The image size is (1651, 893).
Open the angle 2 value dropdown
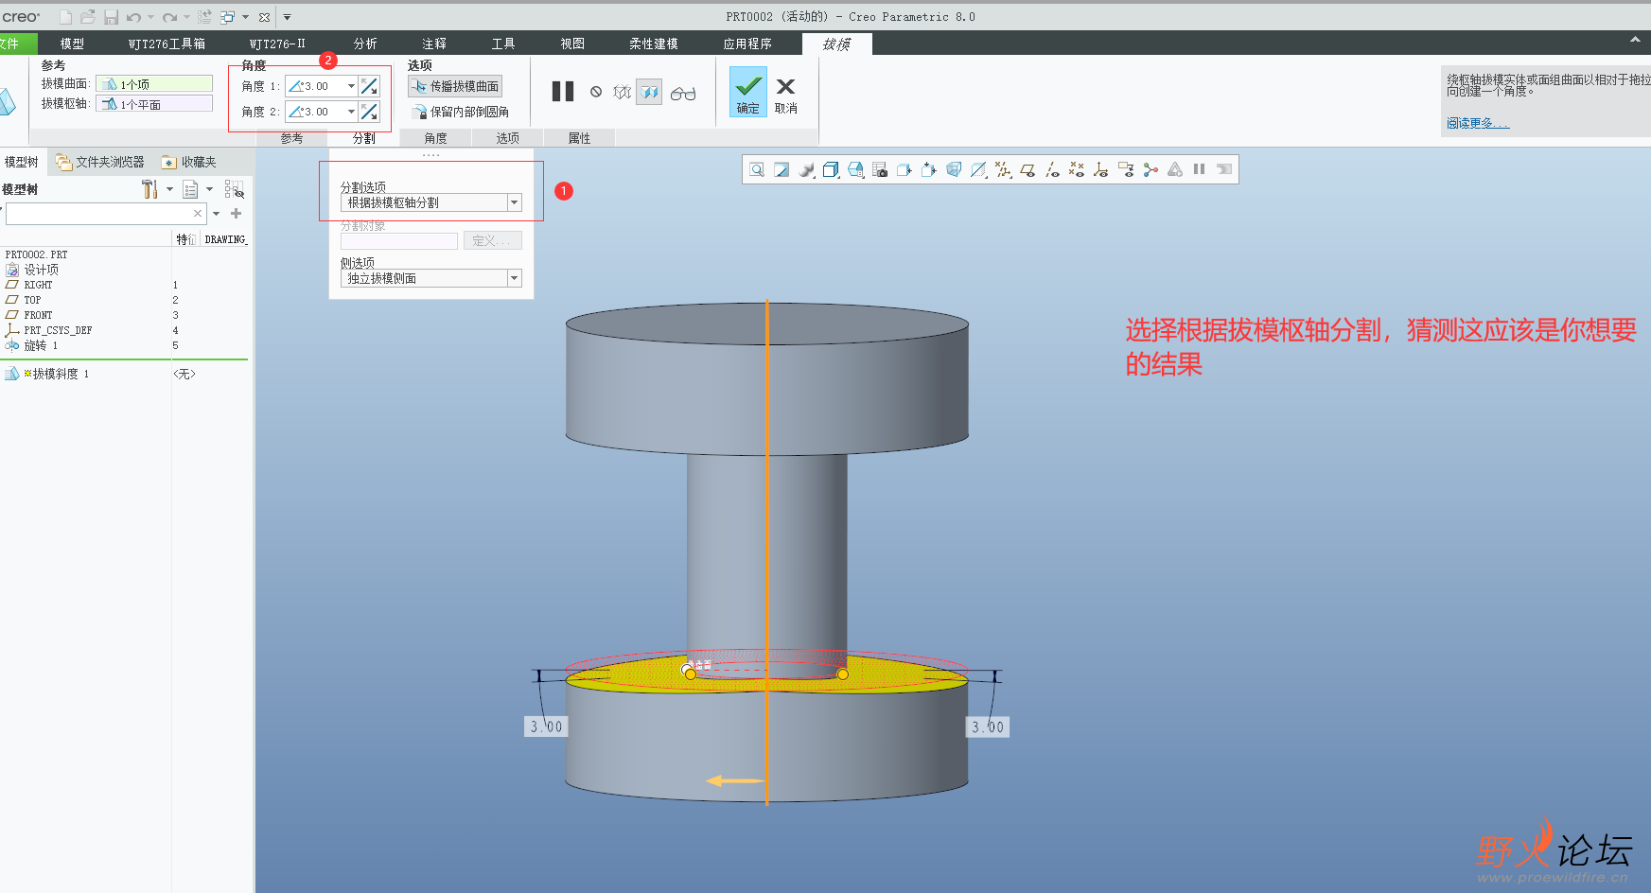pos(351,112)
